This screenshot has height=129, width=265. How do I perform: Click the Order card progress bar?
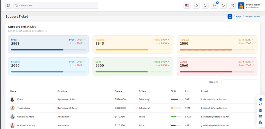[x=48, y=50]
